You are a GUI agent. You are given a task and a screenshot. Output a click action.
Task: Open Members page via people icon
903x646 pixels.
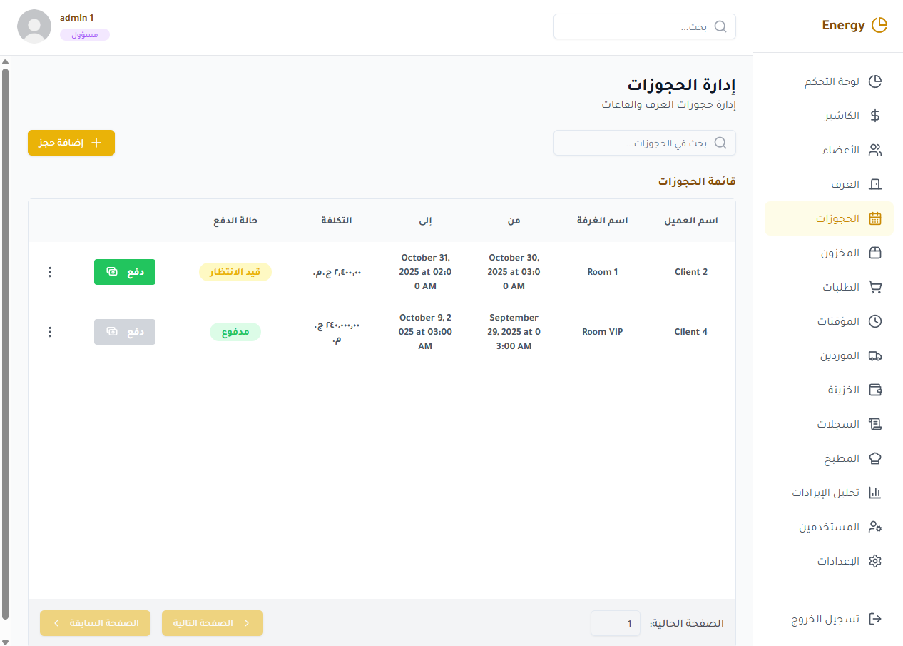875,150
